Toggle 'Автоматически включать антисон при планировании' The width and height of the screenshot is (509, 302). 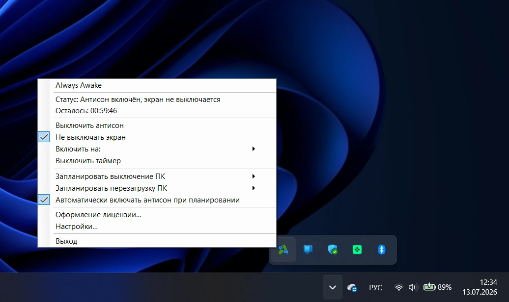click(157, 200)
